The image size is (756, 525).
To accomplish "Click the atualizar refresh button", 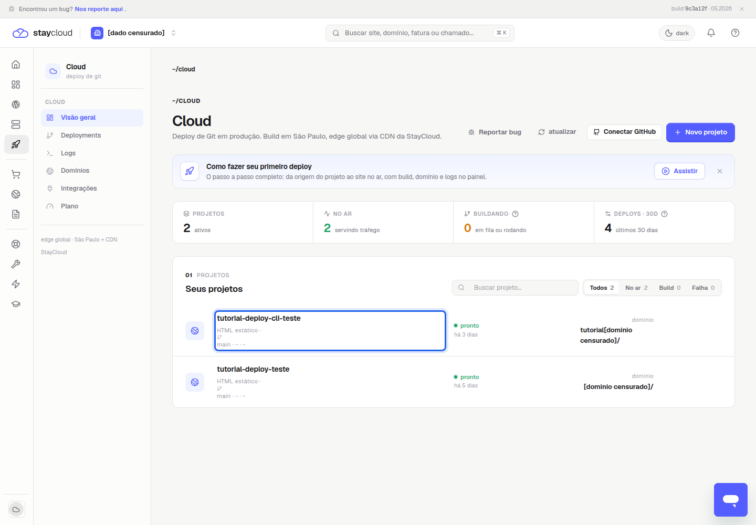I will click(x=557, y=132).
